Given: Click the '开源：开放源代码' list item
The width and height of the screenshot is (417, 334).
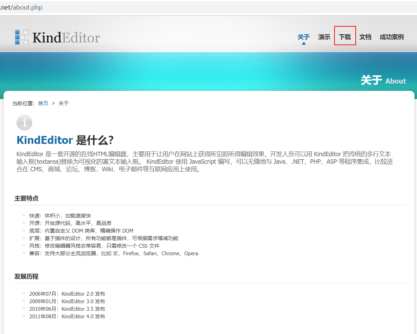Looking at the screenshot, I should (70, 223).
